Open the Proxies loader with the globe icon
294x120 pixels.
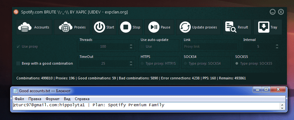coord(72,27)
